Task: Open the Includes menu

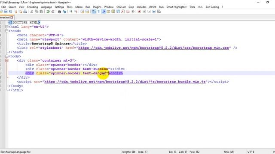Action: tap(141, 7)
